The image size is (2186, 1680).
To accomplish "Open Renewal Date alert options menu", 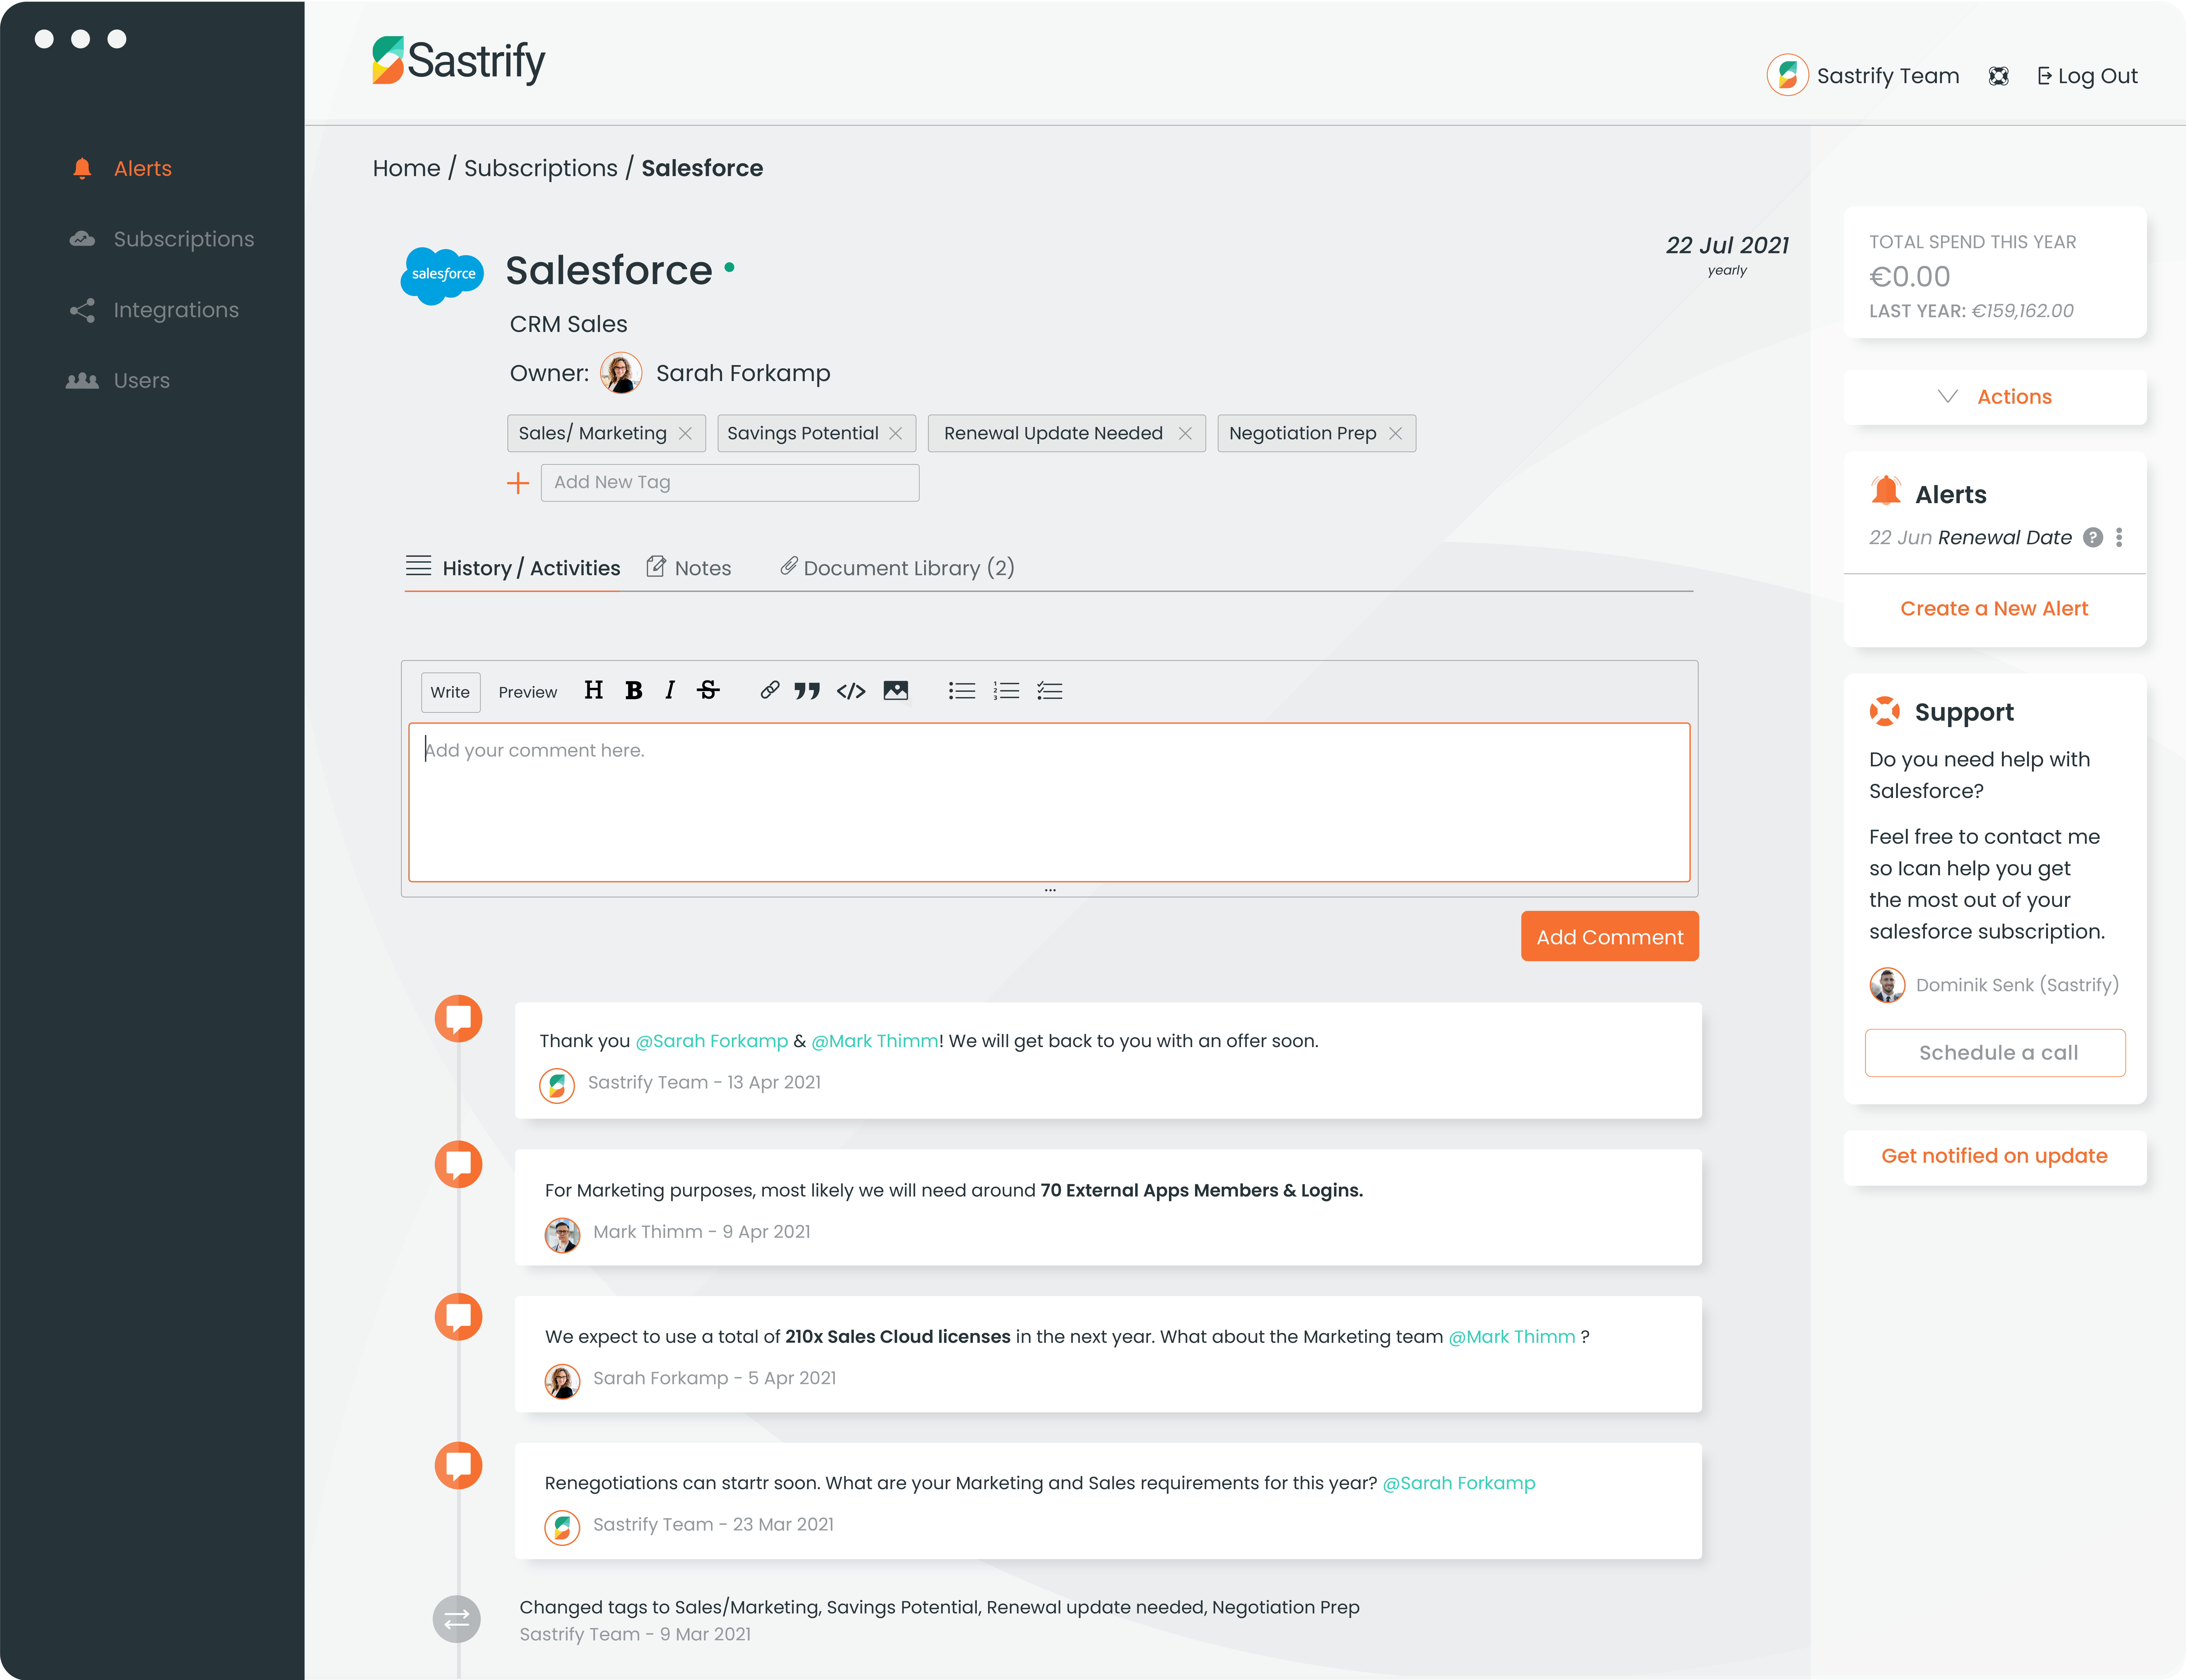I will 2119,538.
